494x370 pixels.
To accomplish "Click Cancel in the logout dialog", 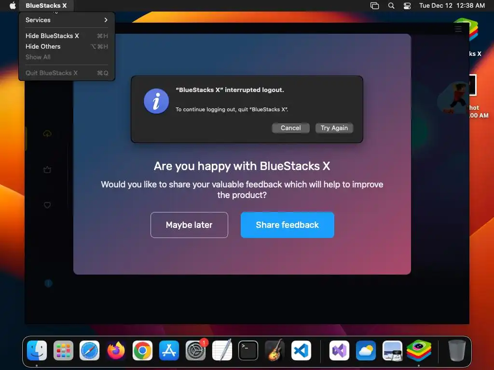I will pos(290,128).
